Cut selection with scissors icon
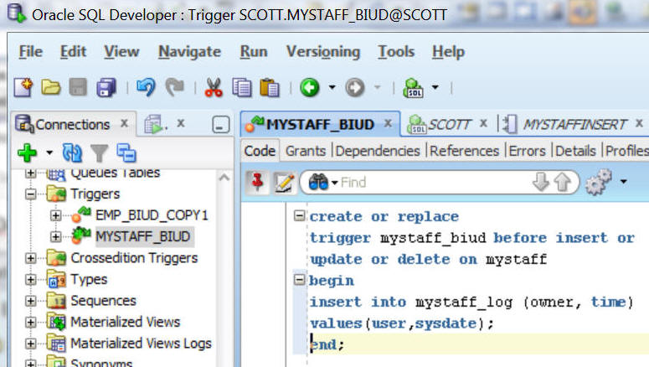649x367 pixels. tap(214, 87)
